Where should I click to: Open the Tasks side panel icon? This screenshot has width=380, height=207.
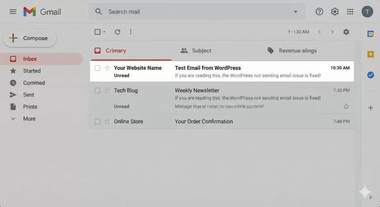click(370, 75)
